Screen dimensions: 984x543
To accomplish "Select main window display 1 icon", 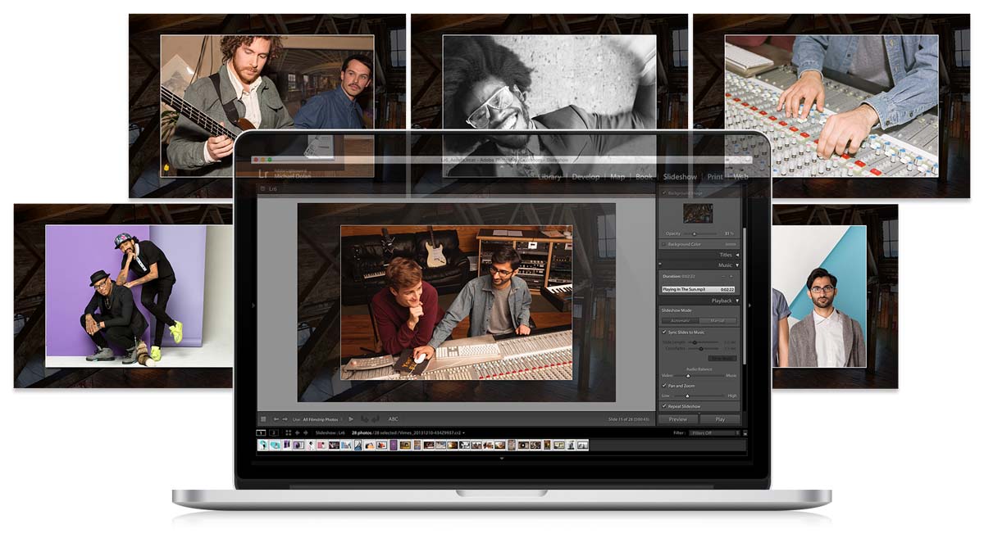I will [x=262, y=432].
